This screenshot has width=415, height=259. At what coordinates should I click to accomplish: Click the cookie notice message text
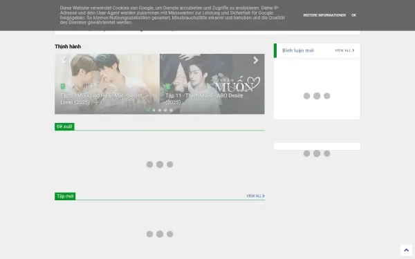coord(172,15)
